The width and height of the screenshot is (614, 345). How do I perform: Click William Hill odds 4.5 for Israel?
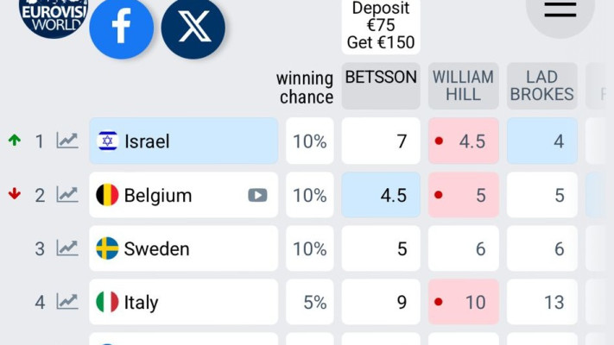pos(463,141)
